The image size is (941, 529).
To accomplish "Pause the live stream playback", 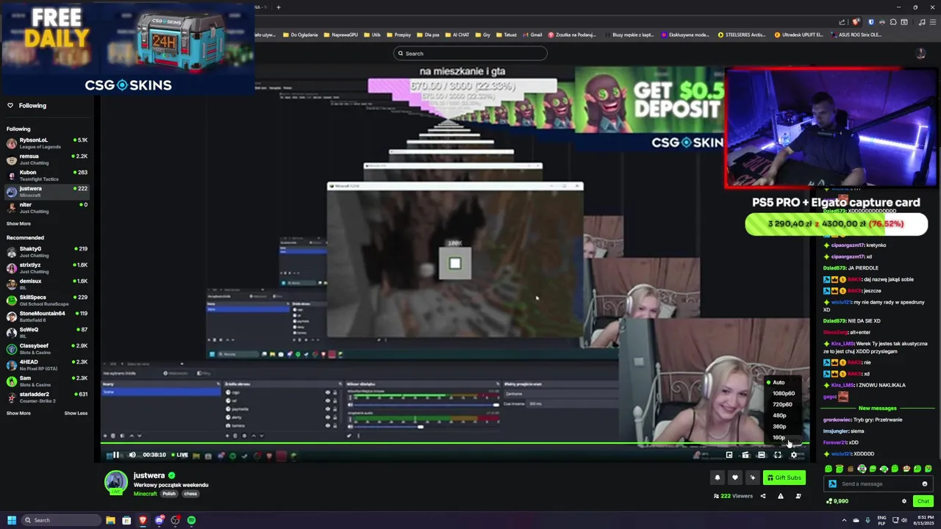I will point(115,455).
